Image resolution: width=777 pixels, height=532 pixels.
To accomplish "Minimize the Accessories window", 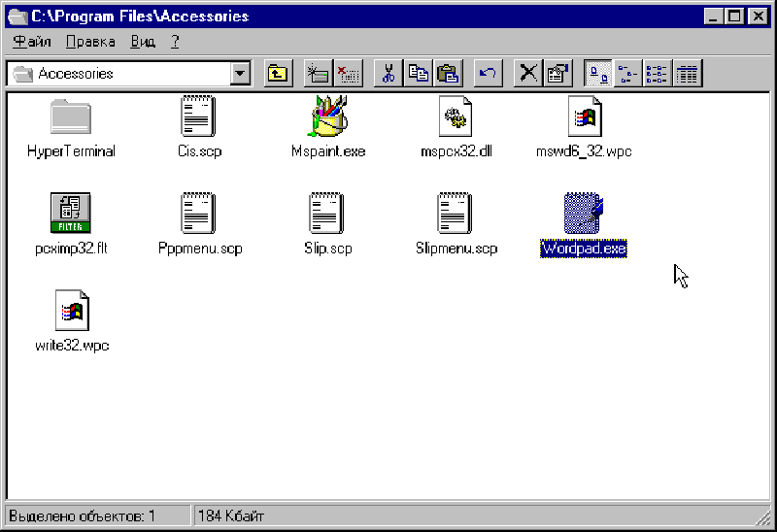I will [713, 17].
